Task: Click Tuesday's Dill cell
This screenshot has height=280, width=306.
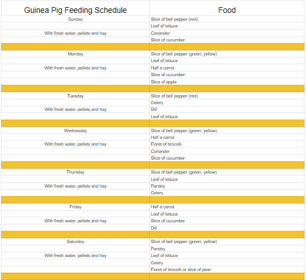Action: point(227,109)
